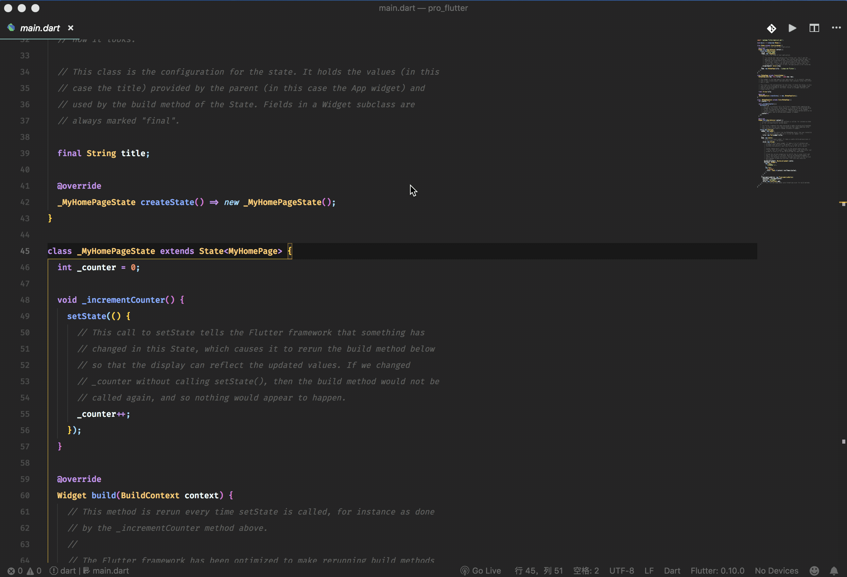Click the warnings triangle in status bar
Image resolution: width=847 pixels, height=577 pixels.
click(x=31, y=571)
